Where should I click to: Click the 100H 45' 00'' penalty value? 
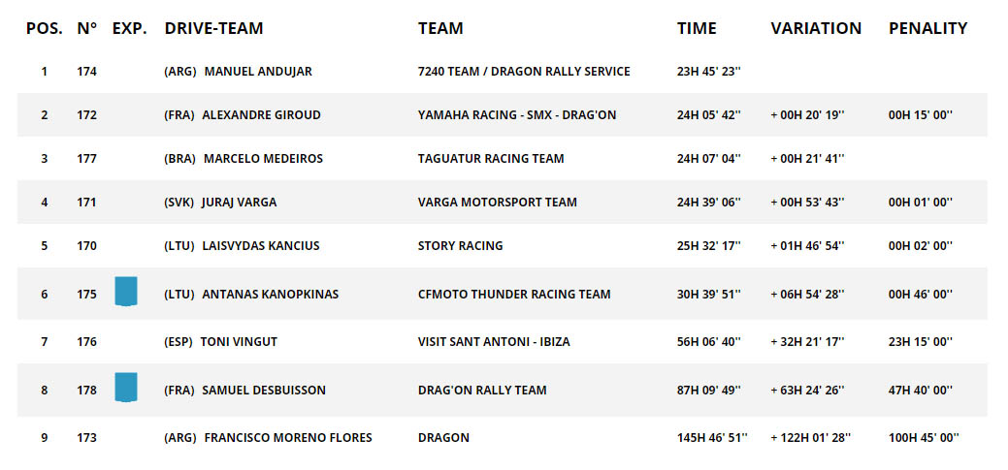(923, 438)
